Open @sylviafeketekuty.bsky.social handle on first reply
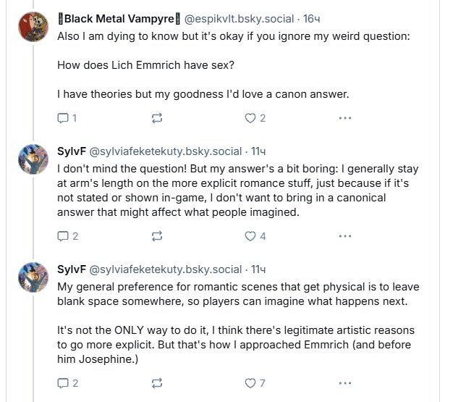The width and height of the screenshot is (453, 402). pyautogui.click(x=165, y=151)
